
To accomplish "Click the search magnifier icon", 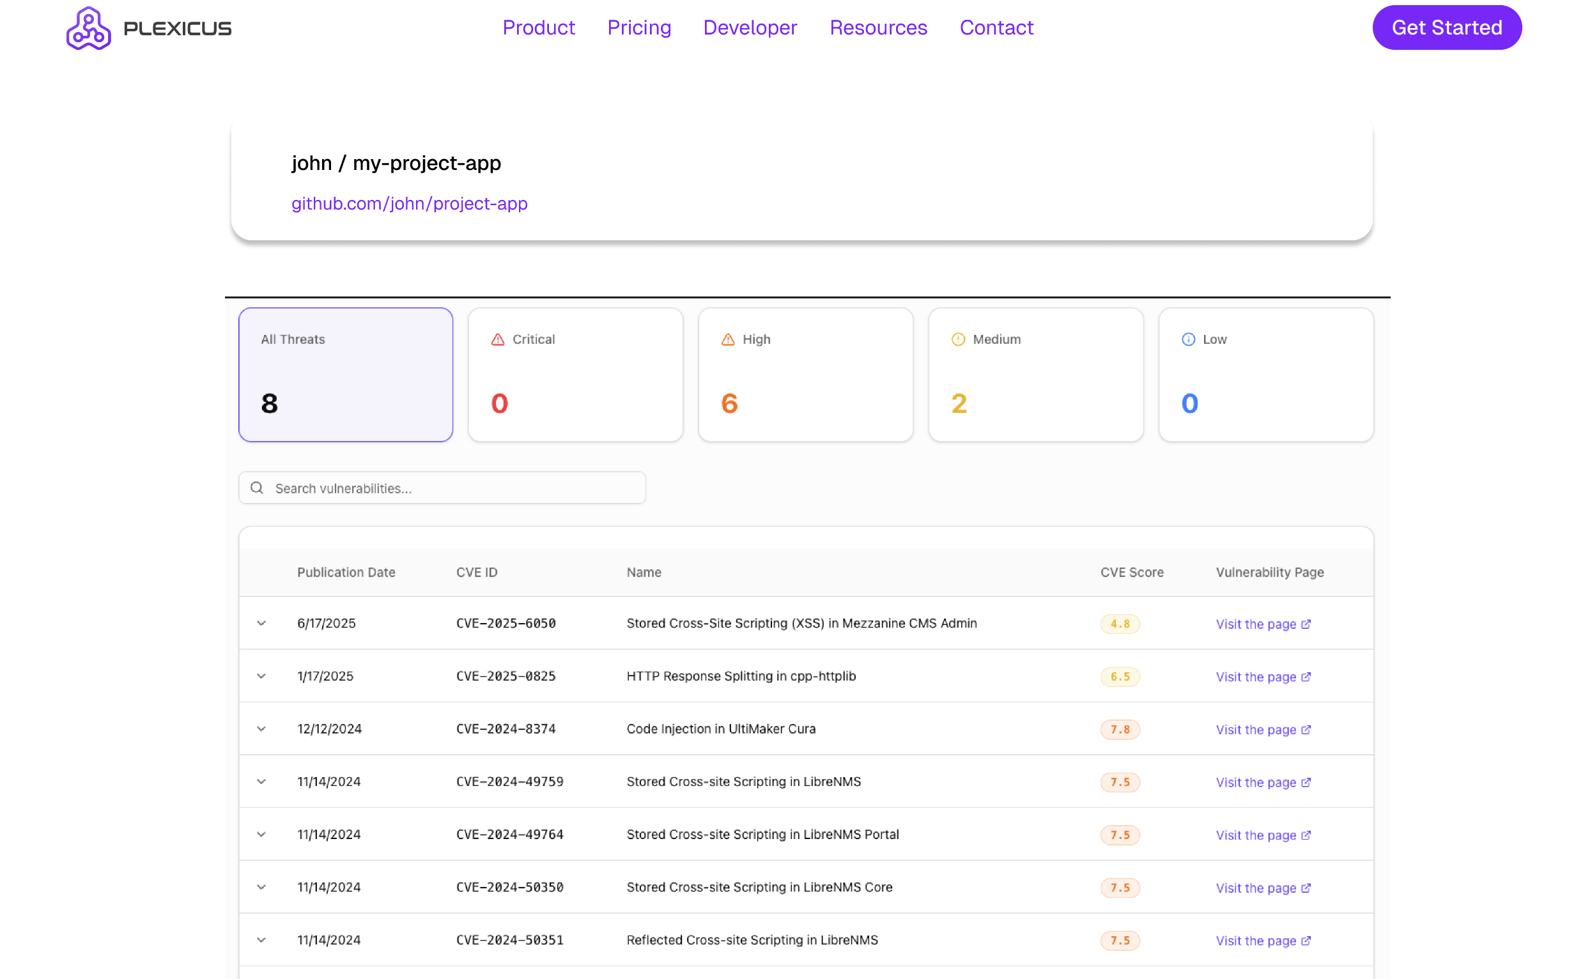I will tap(257, 488).
